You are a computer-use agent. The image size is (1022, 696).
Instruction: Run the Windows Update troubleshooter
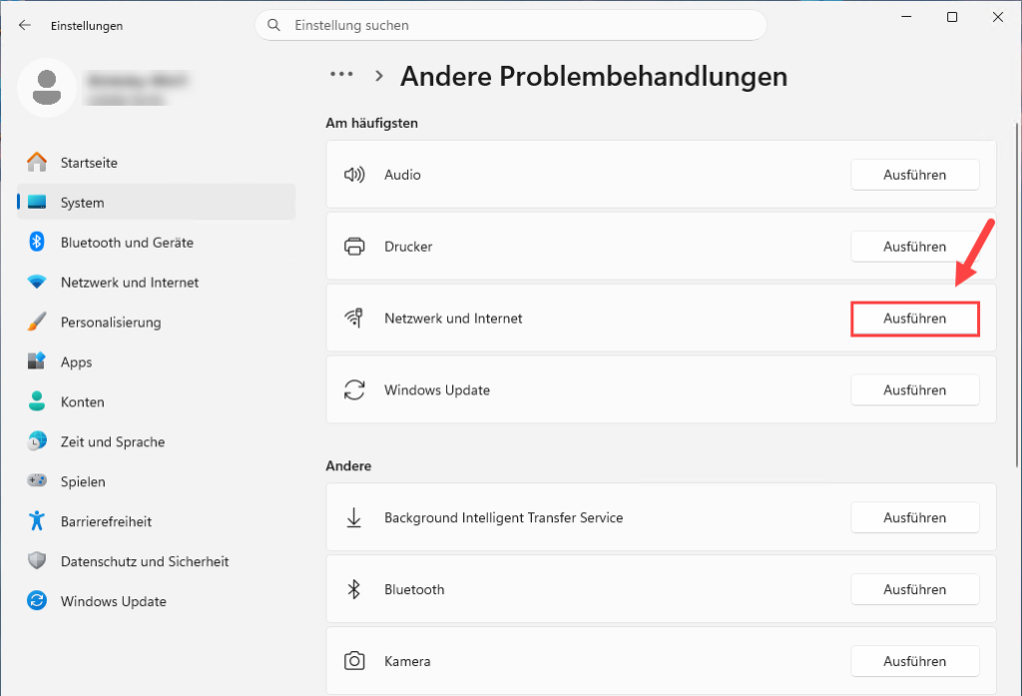914,389
